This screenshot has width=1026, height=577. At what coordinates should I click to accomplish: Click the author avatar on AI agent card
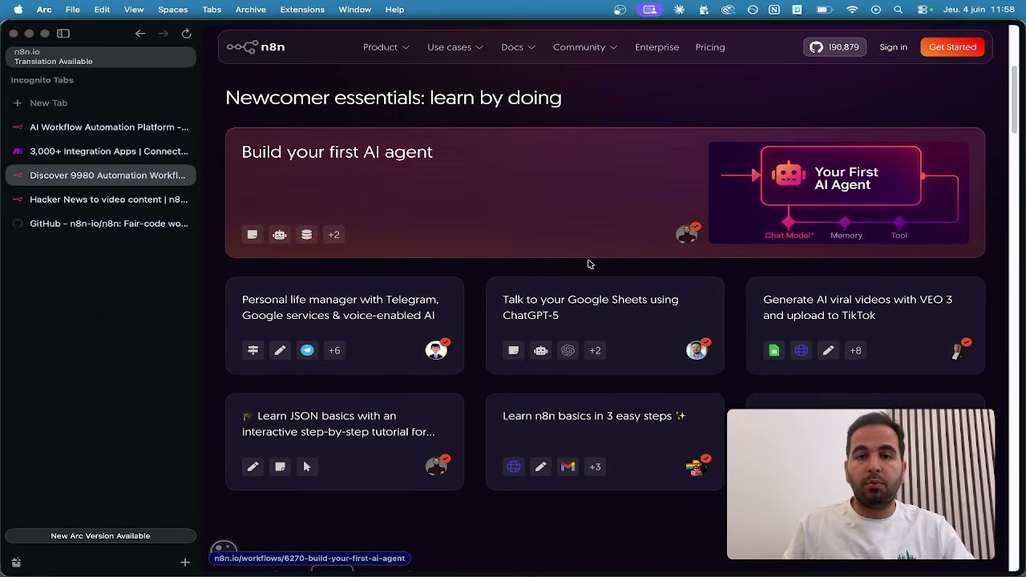687,234
